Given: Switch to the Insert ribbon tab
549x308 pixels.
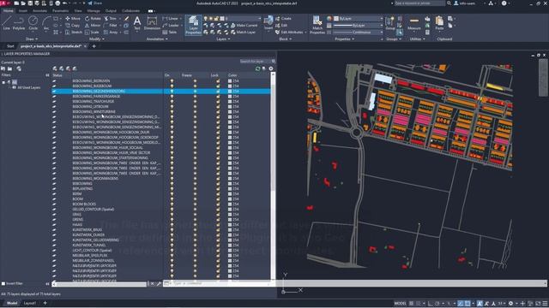Looking at the screenshot, I should tap(23, 11).
